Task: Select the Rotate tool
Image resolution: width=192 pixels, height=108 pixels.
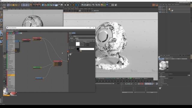Action: (16, 5)
